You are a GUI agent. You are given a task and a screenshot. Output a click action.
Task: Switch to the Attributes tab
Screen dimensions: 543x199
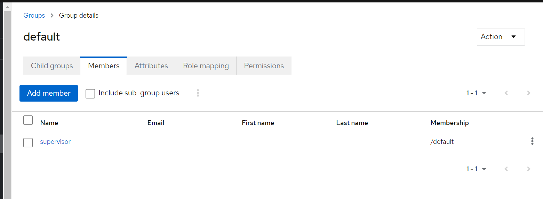point(151,66)
